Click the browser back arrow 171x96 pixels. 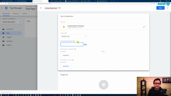[1, 3]
